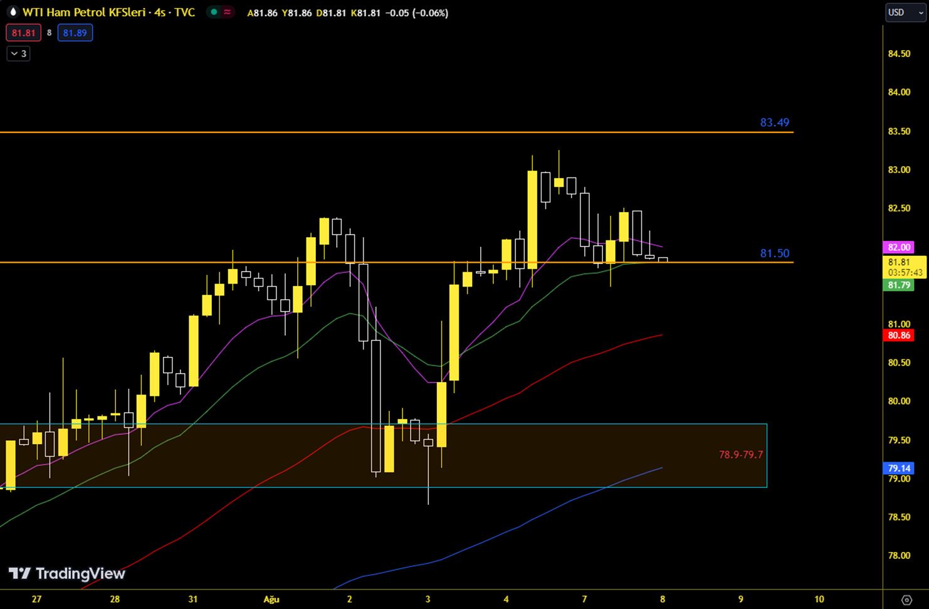Click the green 81.79 price axis label

coord(899,285)
